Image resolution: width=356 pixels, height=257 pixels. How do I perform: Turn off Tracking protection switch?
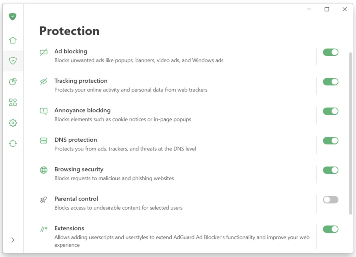pos(331,82)
